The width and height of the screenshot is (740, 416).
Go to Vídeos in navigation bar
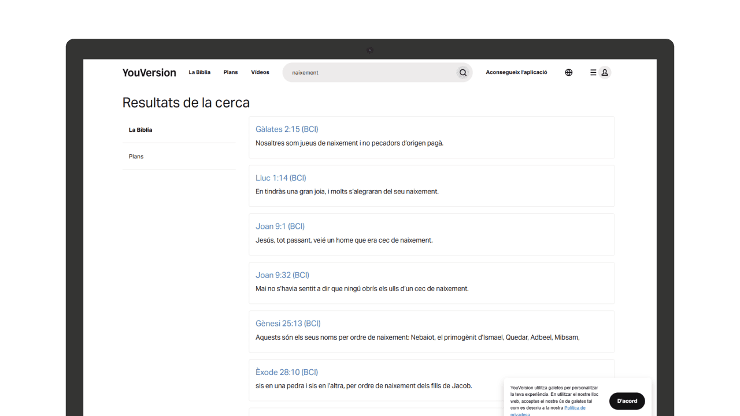(x=260, y=73)
